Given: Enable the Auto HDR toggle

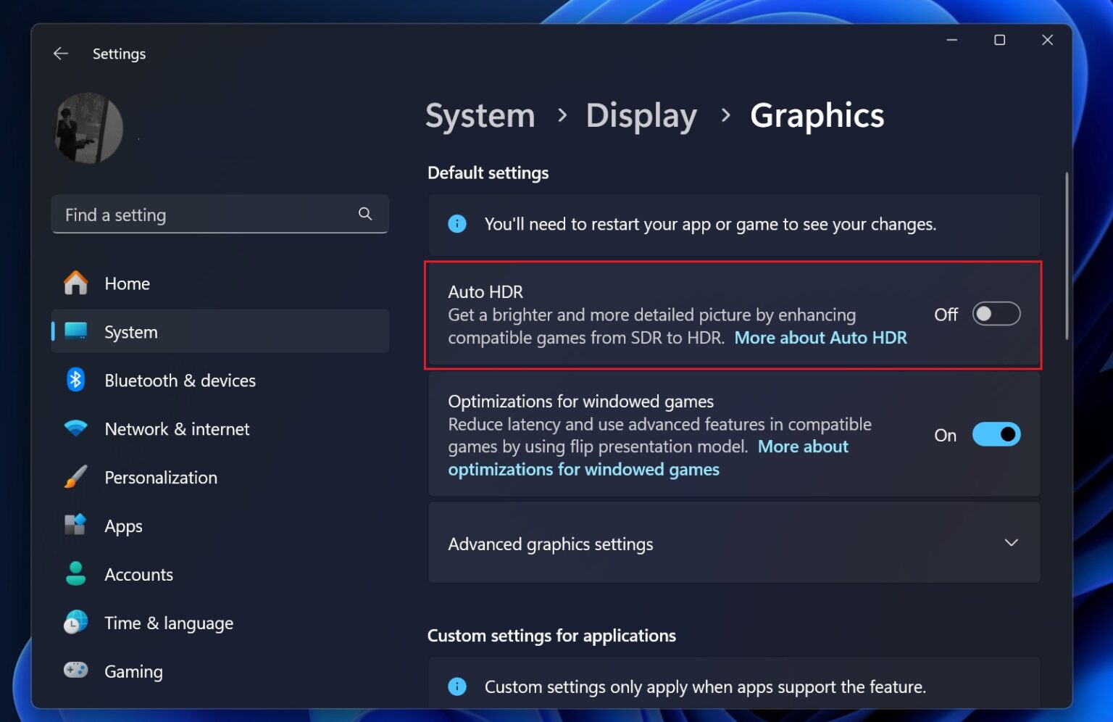Looking at the screenshot, I should [x=996, y=314].
